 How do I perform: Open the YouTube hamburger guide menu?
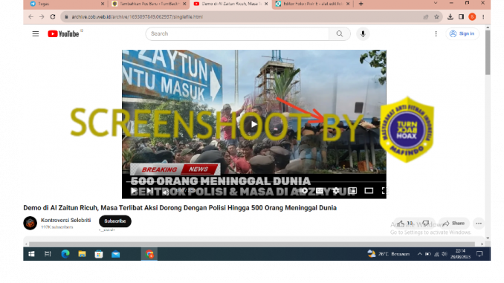click(36, 33)
